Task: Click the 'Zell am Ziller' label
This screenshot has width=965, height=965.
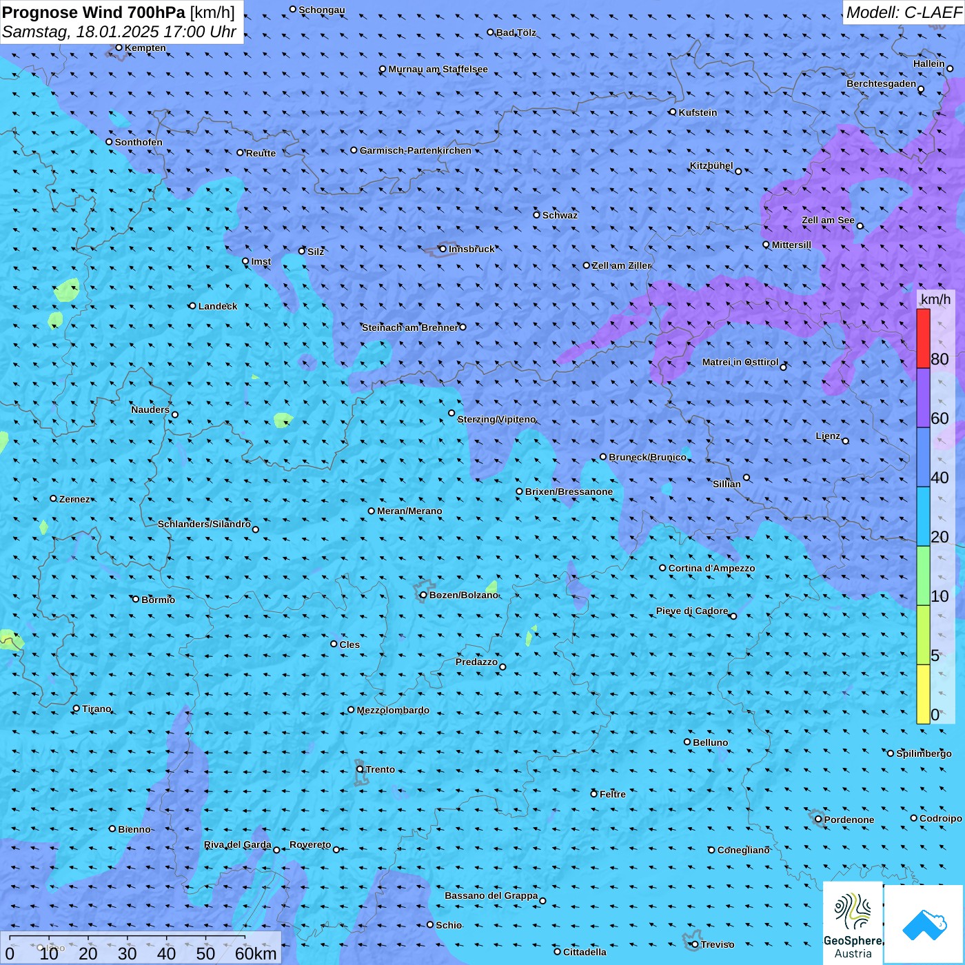Action: coord(622,265)
